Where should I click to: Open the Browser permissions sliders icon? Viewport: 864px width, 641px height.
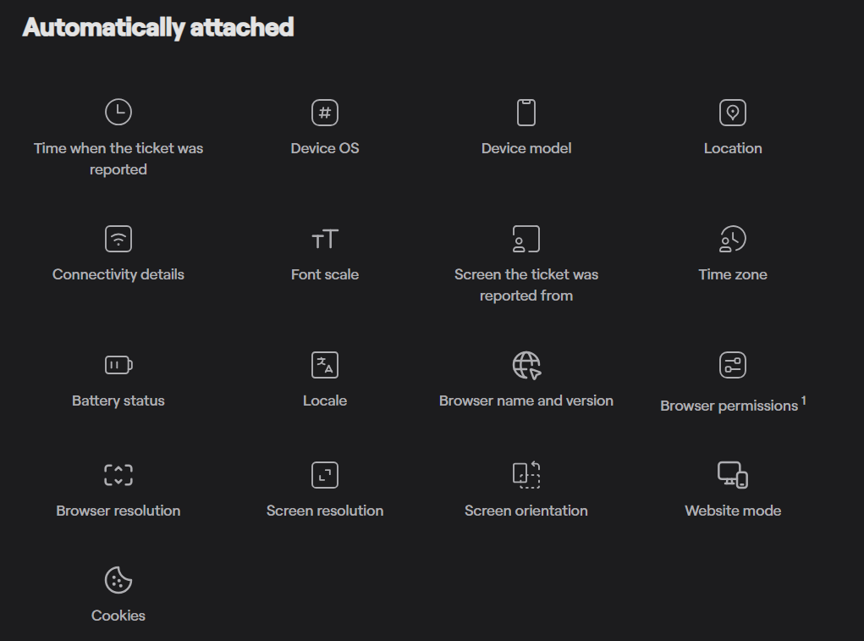[733, 364]
